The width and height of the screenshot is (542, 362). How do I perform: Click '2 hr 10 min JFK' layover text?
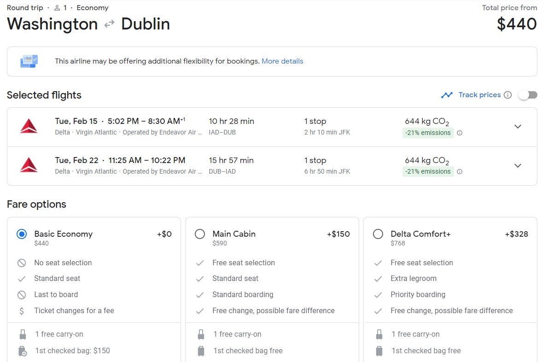(x=327, y=133)
